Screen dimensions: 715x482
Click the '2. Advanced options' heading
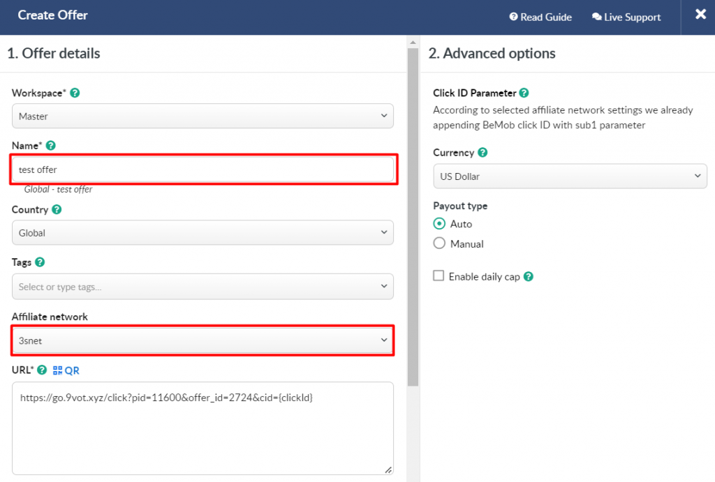tap(492, 53)
